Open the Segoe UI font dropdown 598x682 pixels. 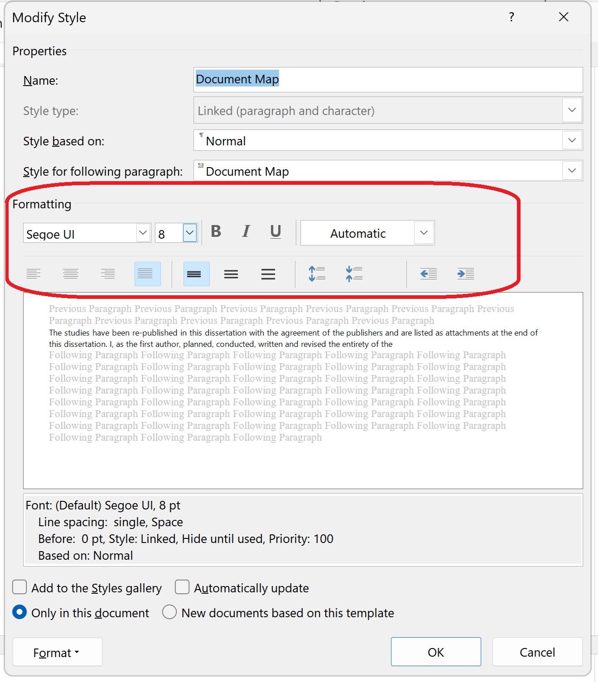143,233
